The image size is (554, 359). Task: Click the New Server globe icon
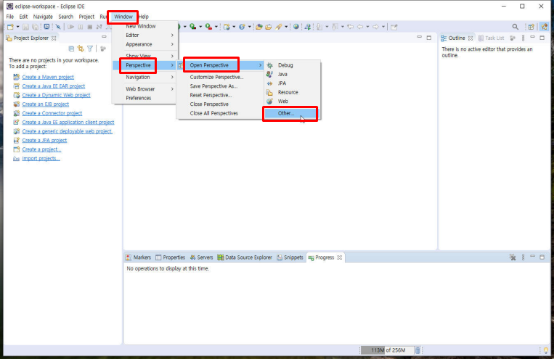pyautogui.click(x=242, y=27)
